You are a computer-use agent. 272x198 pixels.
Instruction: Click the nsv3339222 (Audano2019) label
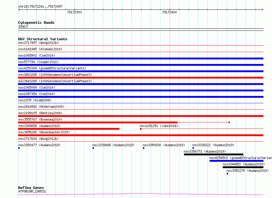pyautogui.click(x=213, y=145)
